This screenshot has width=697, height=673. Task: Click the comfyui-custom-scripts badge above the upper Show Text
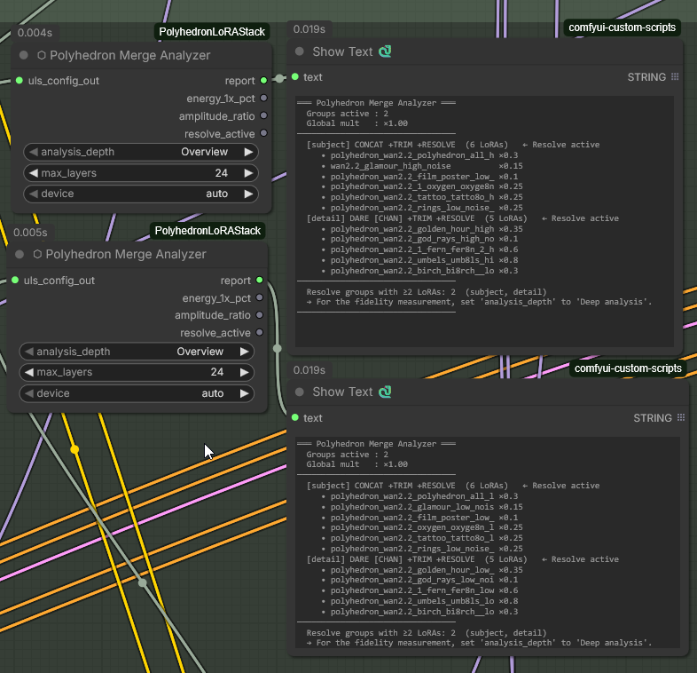(x=623, y=28)
